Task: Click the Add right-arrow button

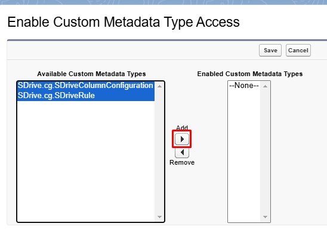Action: pyautogui.click(x=182, y=139)
